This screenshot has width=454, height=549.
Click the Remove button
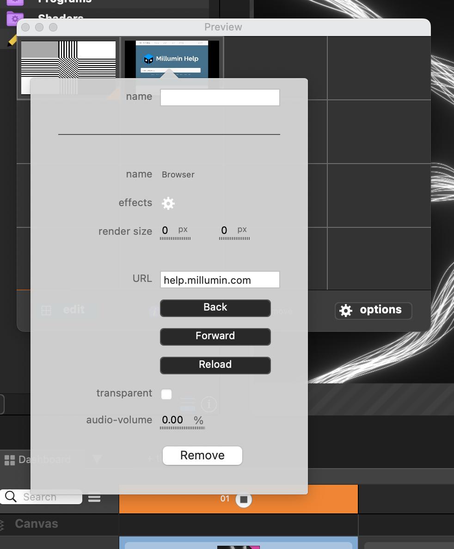(202, 456)
